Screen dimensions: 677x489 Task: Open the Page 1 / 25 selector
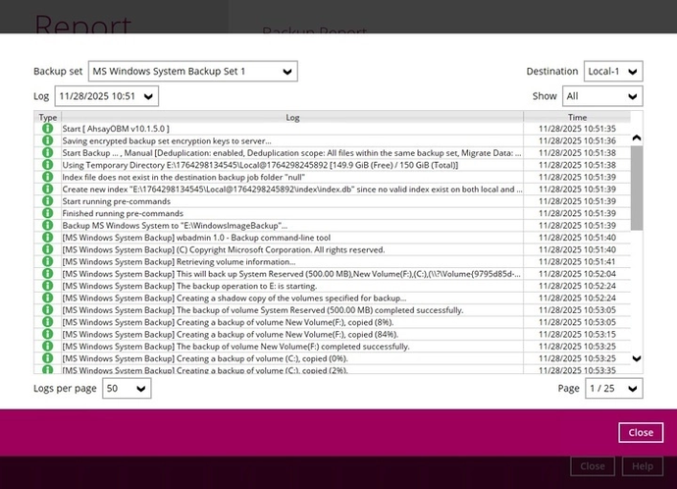point(613,388)
